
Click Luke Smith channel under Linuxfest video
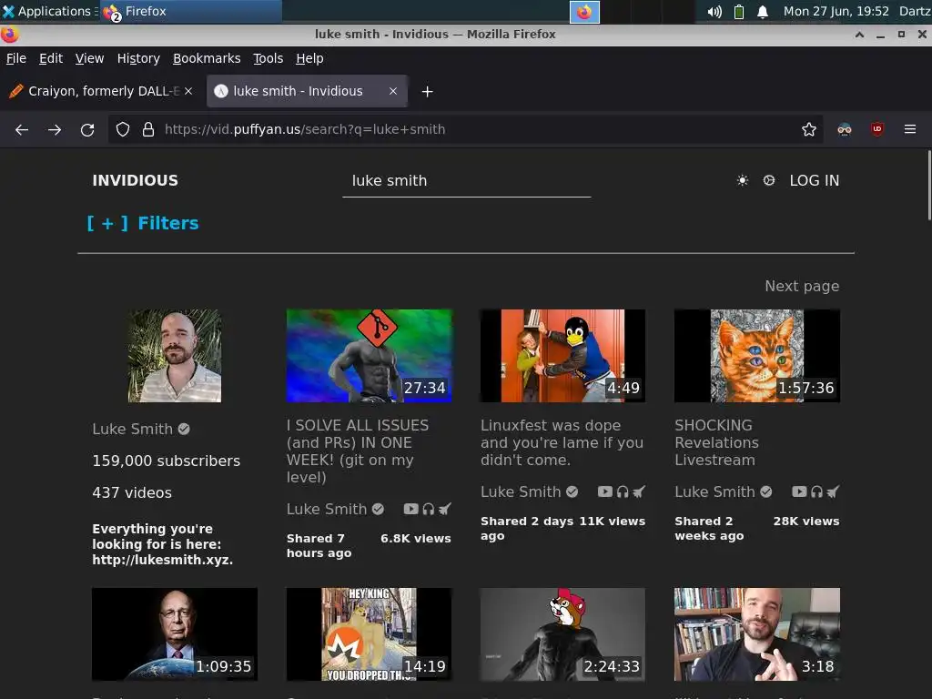[x=521, y=491]
